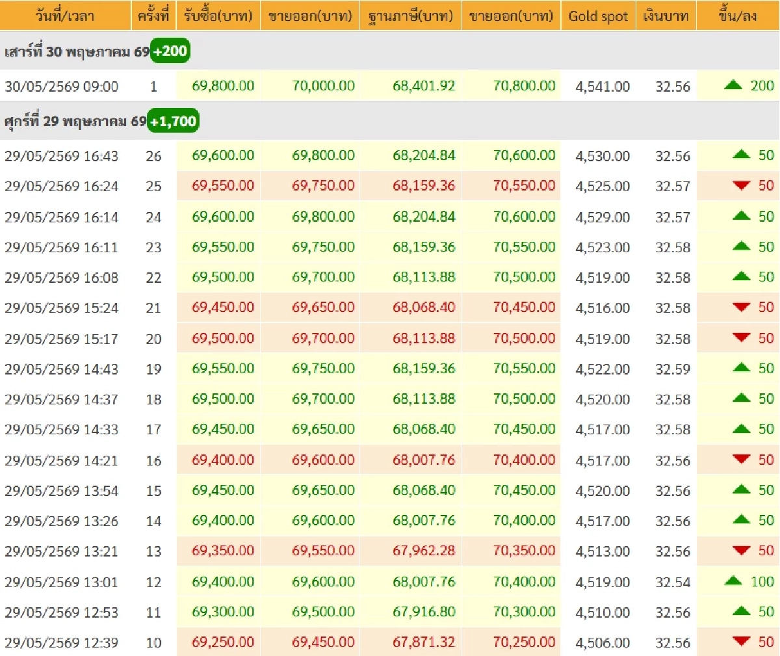The height and width of the screenshot is (656, 780).
Task: Click the buy price 69,800.00
Action: pos(223,85)
